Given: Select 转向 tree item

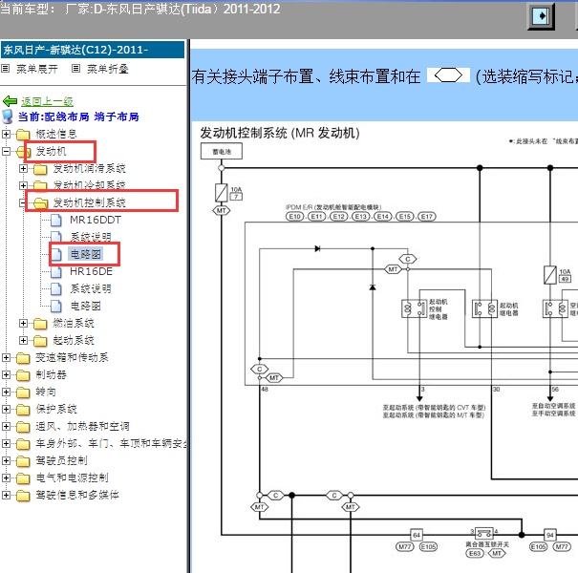Looking at the screenshot, I should click(x=46, y=392).
